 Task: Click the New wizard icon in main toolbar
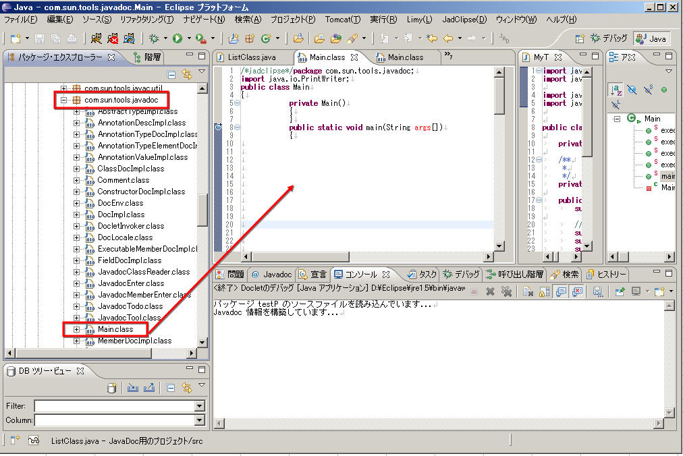pyautogui.click(x=16, y=38)
